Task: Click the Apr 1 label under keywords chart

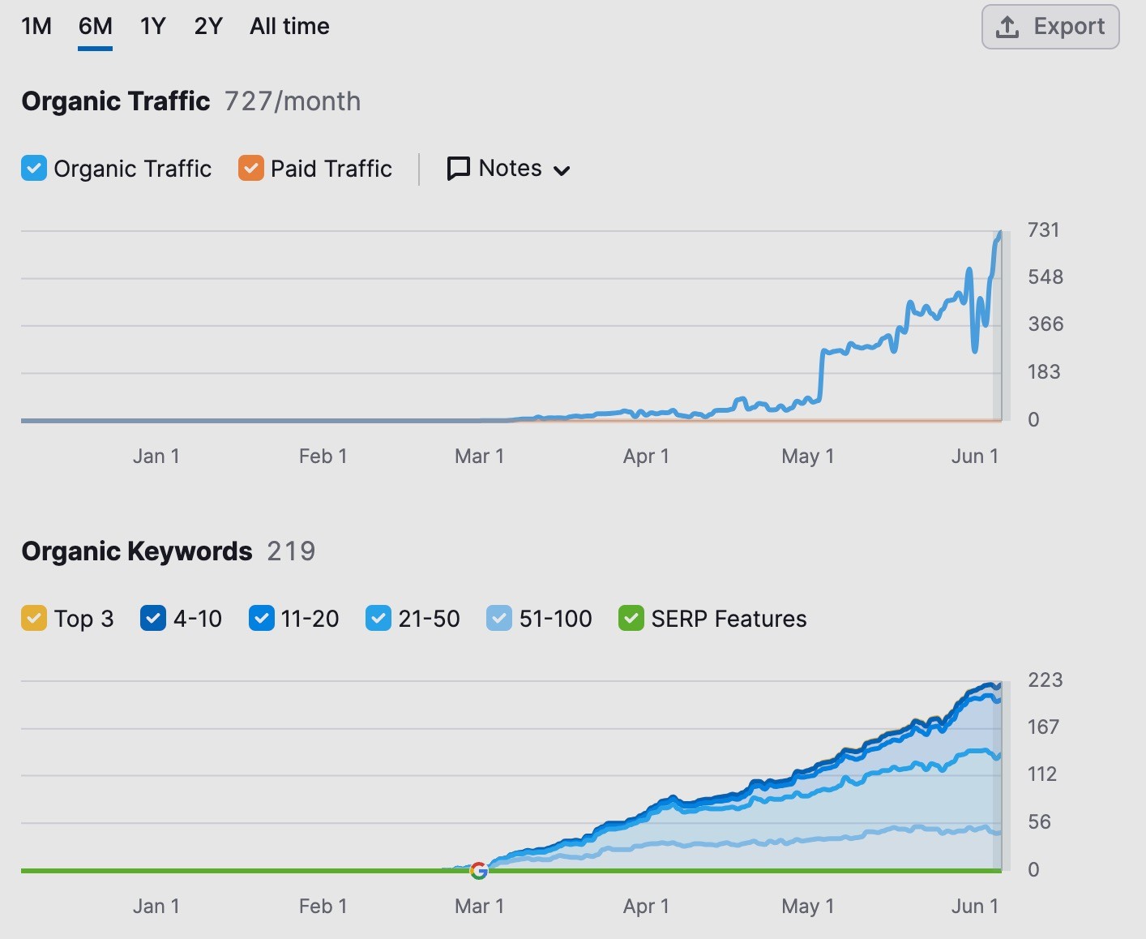Action: (646, 907)
